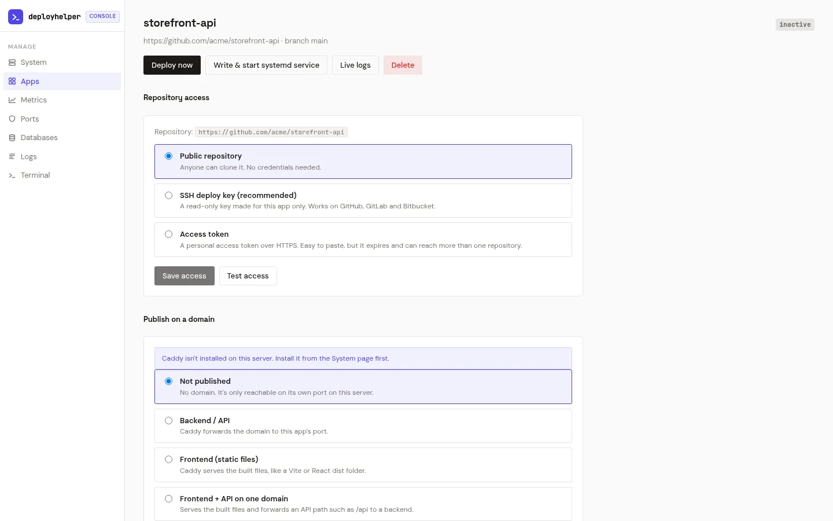
Task: Open the Logs section label
Action: [x=29, y=157]
